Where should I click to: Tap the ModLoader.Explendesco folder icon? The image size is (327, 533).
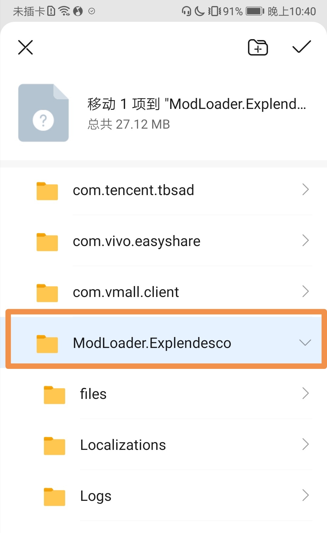(47, 344)
